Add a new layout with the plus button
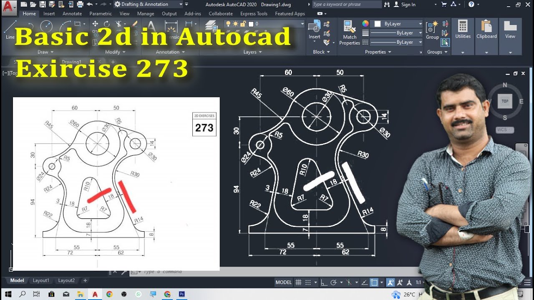Screen dimensions: 534x300 85,280
